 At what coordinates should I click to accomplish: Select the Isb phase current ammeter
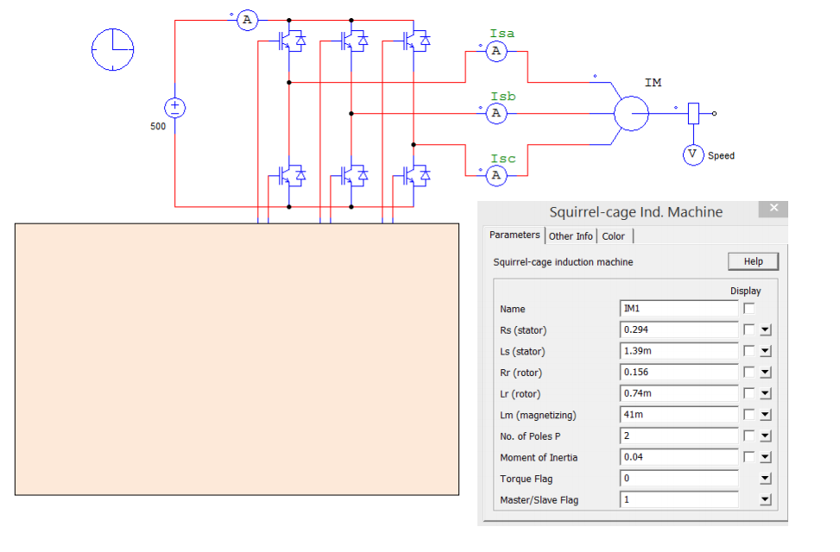496,113
